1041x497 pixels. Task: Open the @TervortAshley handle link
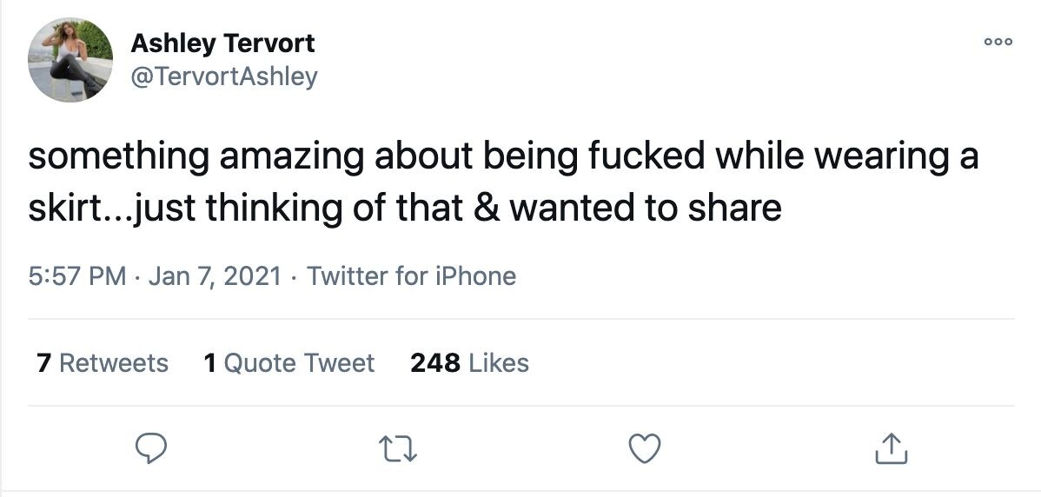click(223, 76)
